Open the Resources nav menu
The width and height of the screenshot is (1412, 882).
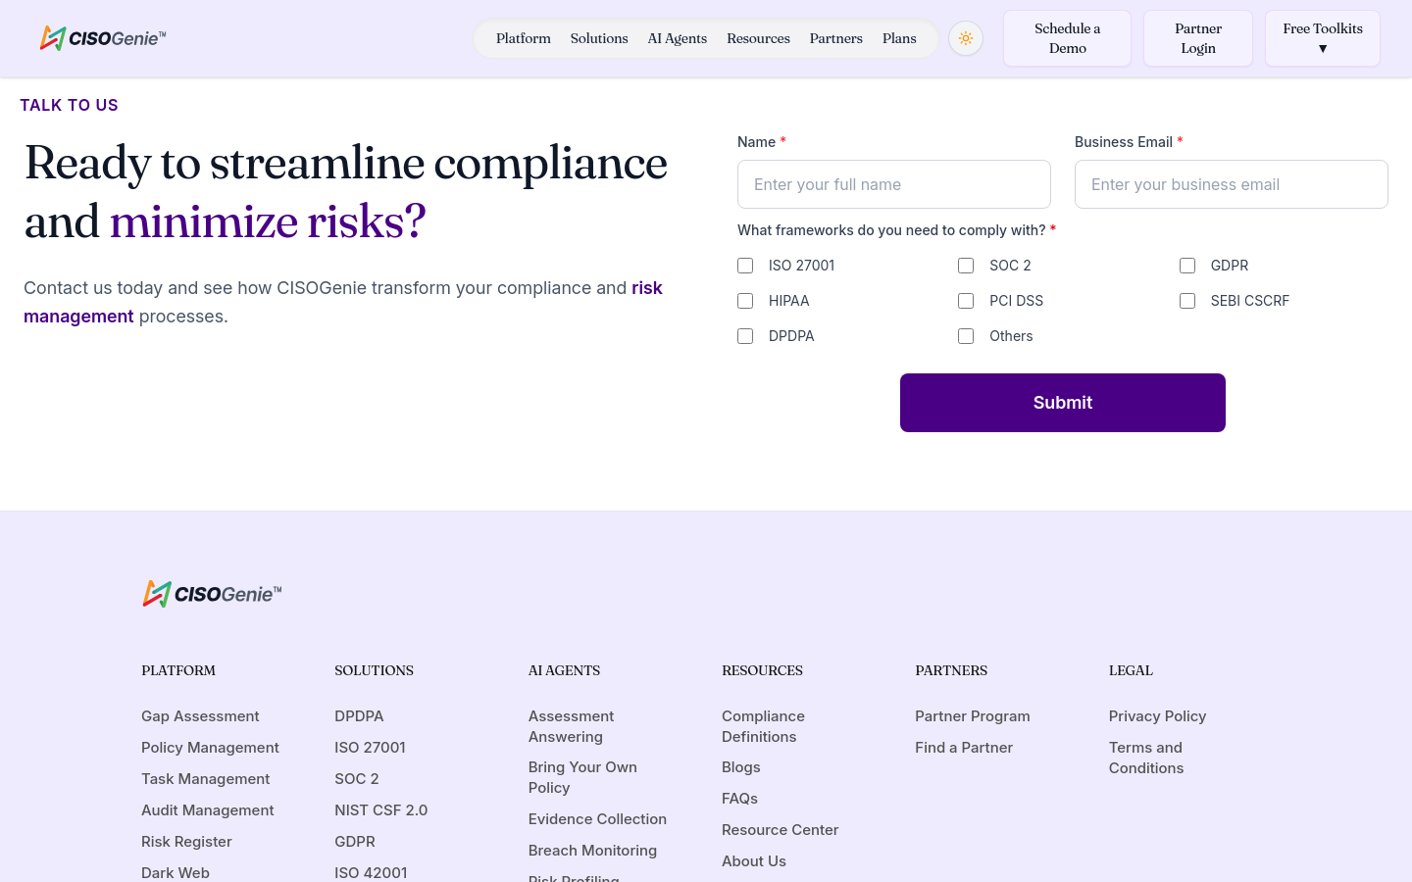[x=758, y=38]
